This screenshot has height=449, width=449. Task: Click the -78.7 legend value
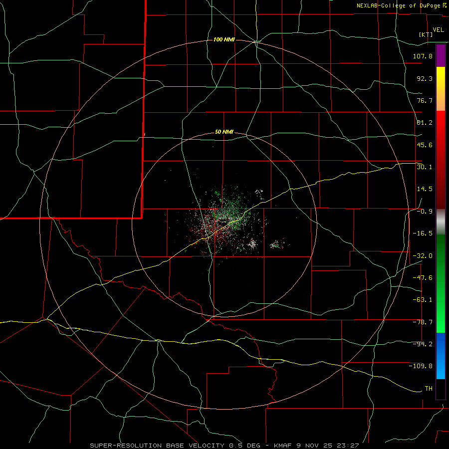click(423, 322)
